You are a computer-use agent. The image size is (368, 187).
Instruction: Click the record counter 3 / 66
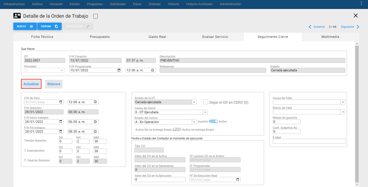click(333, 27)
